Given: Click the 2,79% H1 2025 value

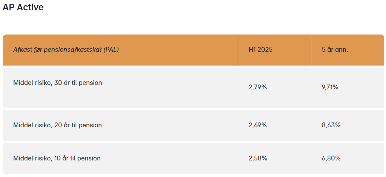Looking at the screenshot, I should [x=257, y=88].
